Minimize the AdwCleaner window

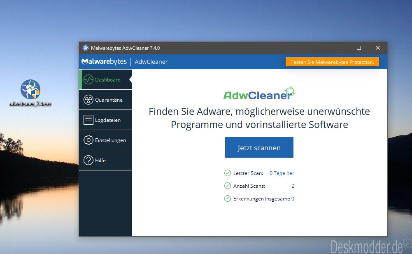pyautogui.click(x=340, y=48)
